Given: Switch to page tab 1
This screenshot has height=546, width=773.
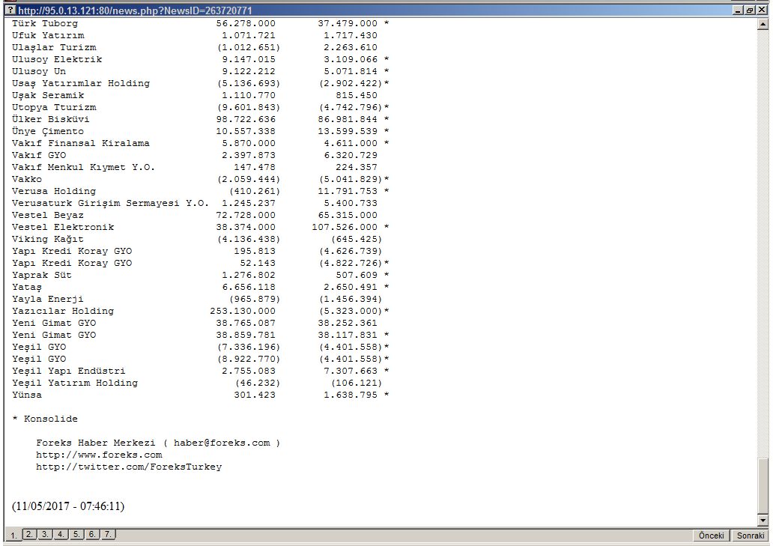Looking at the screenshot, I should 13,536.
